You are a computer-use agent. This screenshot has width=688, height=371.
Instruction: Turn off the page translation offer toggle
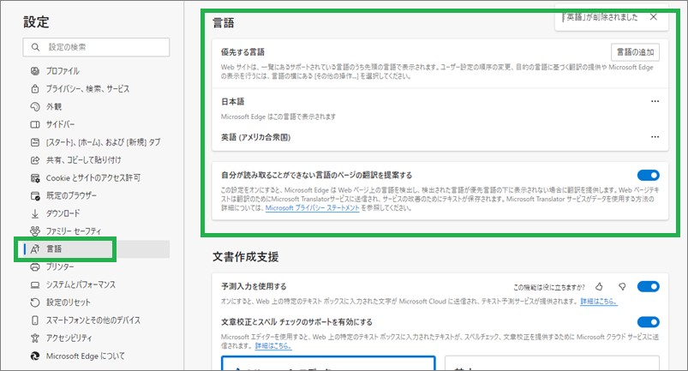pyautogui.click(x=648, y=175)
